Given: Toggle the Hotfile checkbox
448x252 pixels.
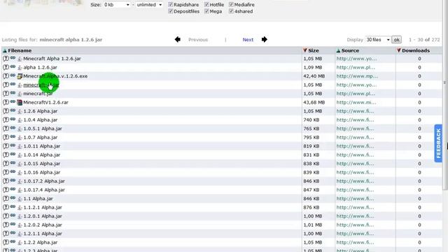Looking at the screenshot, I should (x=206, y=5).
